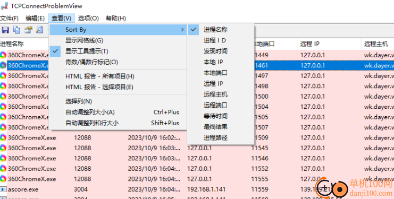The height and width of the screenshot is (199, 394).
Task: Choose 自动调整列大小(A) menu entry
Action: coord(118,112)
